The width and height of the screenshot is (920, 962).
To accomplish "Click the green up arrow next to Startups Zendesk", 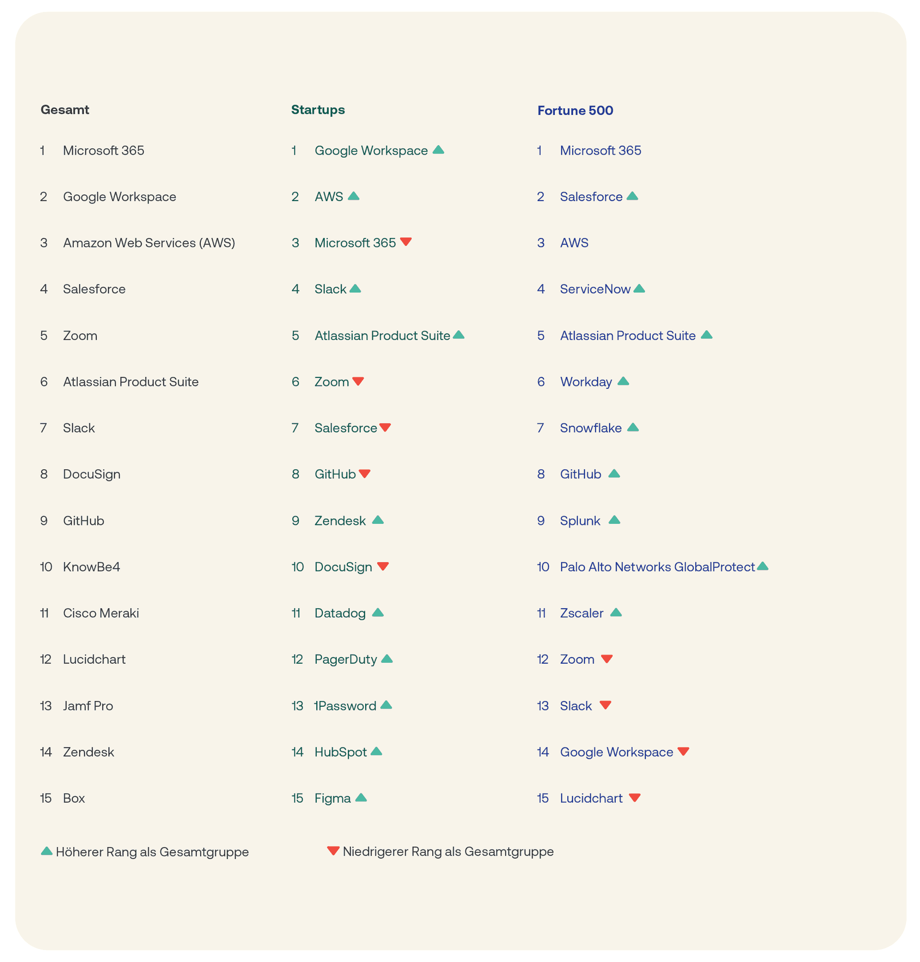I will click(x=378, y=520).
